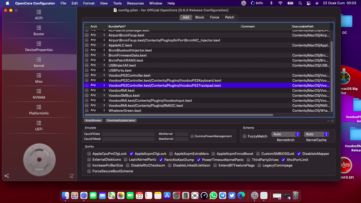Toggle the XhciPortLimit quirk
The width and height of the screenshot is (361, 203).
tap(283, 160)
